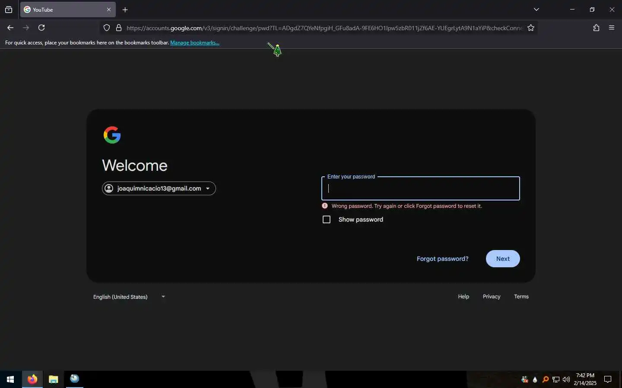Go back one page
The width and height of the screenshot is (622, 388).
[10, 28]
